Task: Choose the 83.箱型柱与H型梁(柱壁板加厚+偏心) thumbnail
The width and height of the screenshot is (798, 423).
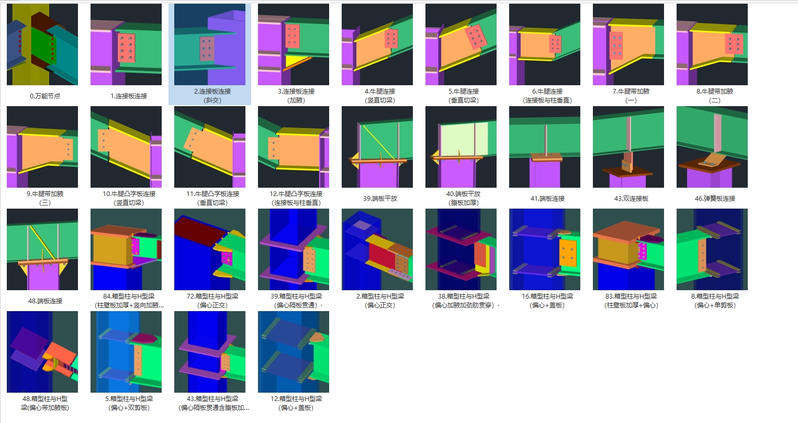Action: (x=628, y=249)
